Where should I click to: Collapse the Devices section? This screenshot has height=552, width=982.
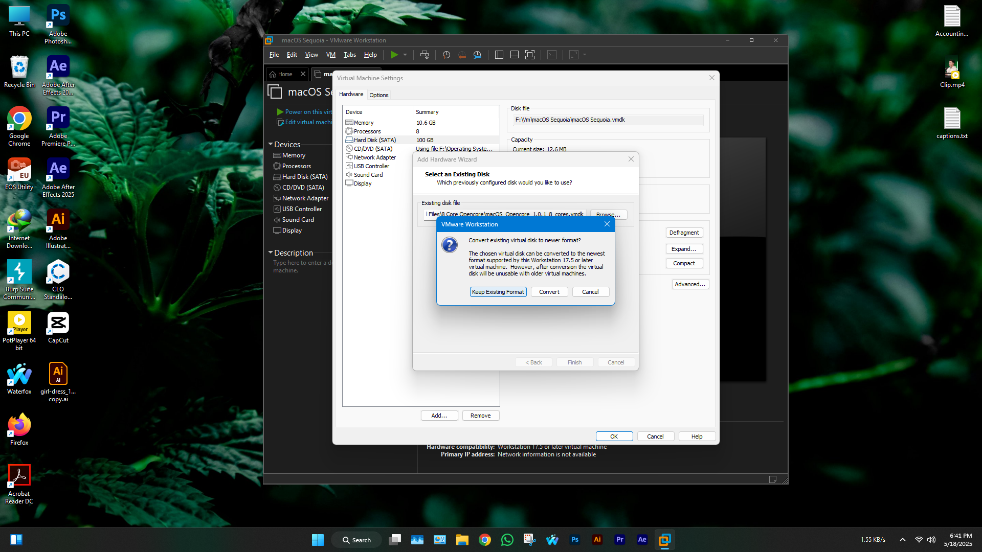pos(271,144)
